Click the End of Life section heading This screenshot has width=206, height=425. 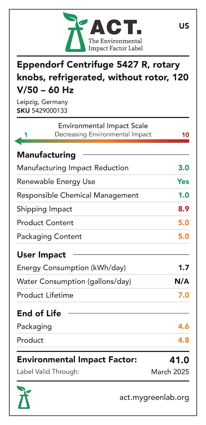click(39, 314)
